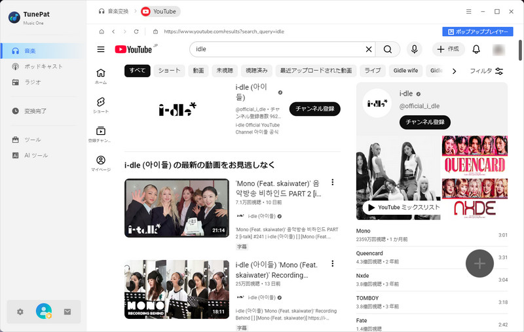This screenshot has height=332, width=524.
Task: Select the 動画 filter chip
Action: [x=198, y=71]
